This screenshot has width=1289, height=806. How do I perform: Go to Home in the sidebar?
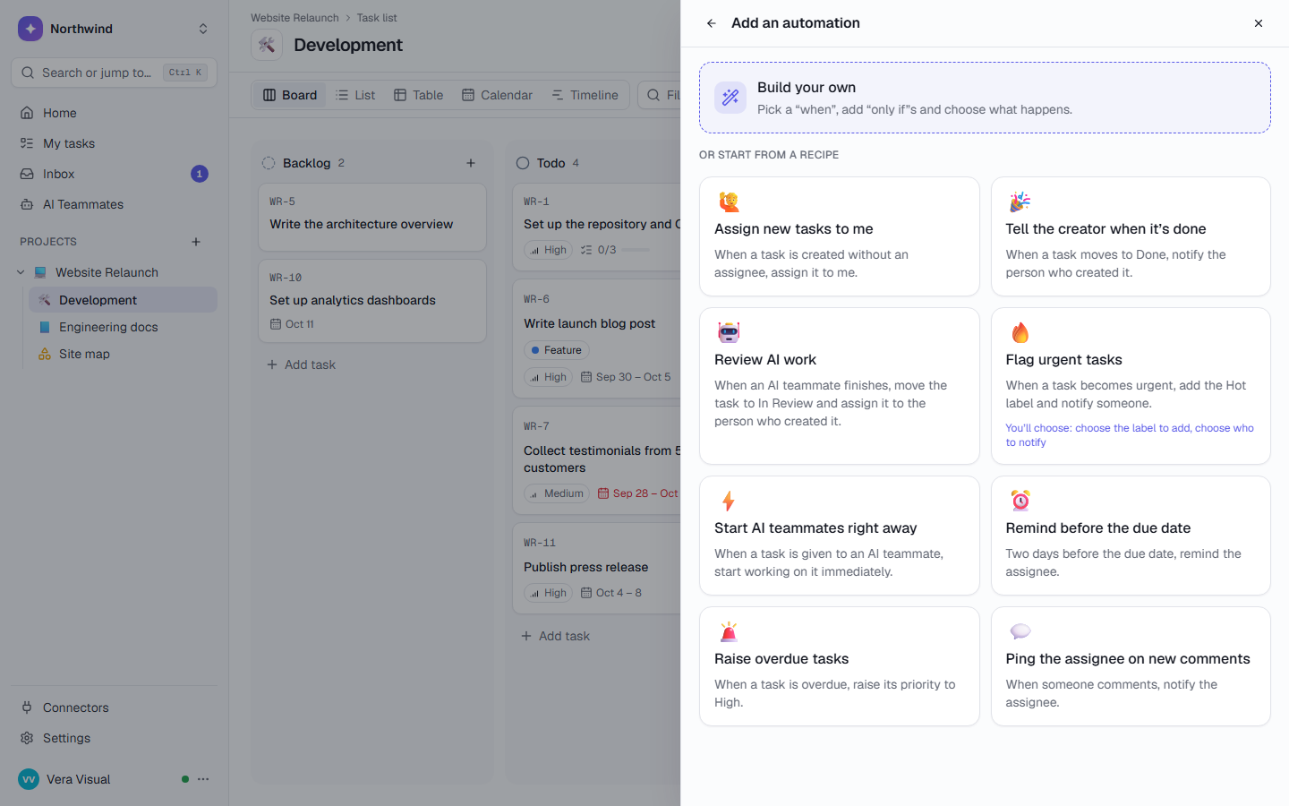click(x=114, y=113)
